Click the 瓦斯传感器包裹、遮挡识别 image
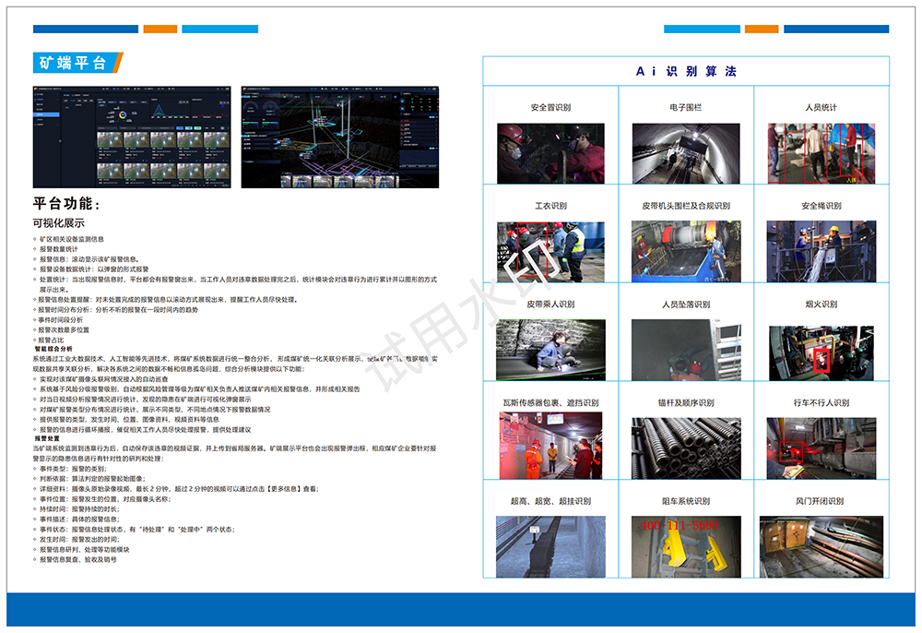 click(x=550, y=448)
